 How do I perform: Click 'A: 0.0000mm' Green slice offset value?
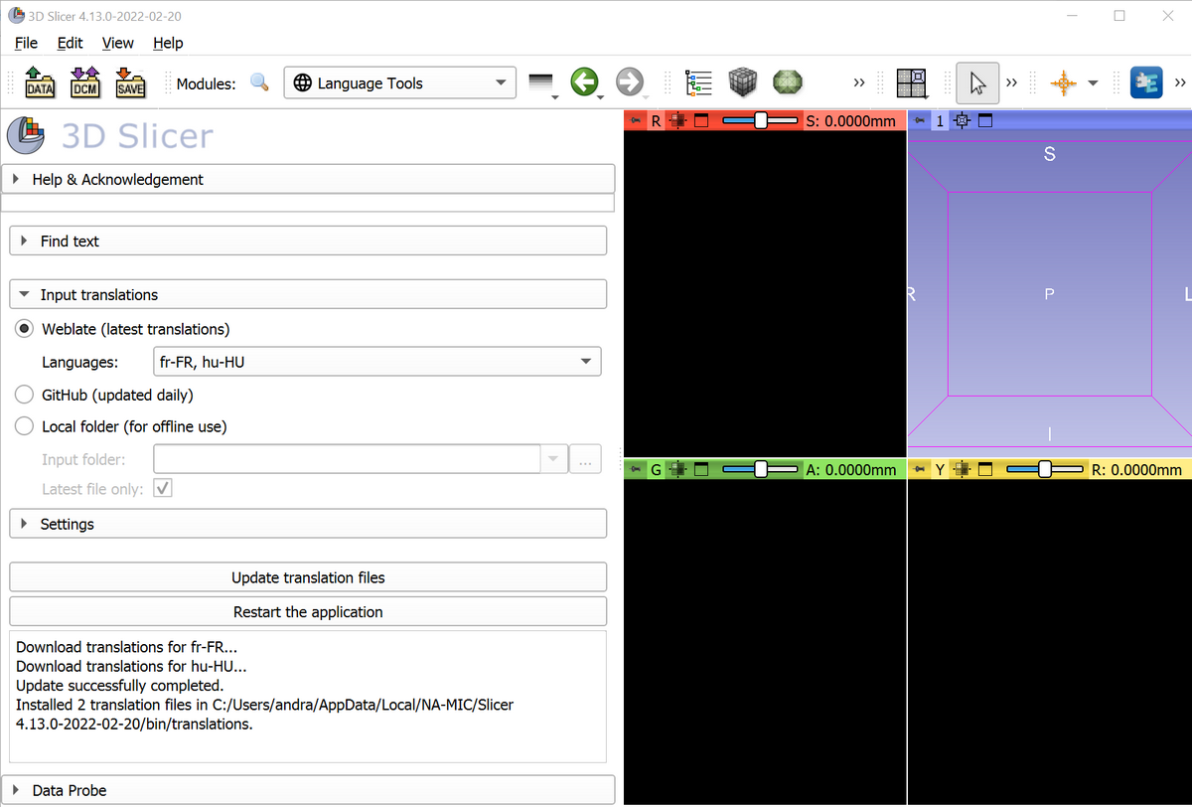point(851,469)
